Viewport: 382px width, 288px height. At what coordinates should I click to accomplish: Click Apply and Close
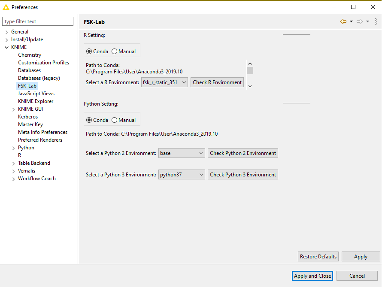312,276
